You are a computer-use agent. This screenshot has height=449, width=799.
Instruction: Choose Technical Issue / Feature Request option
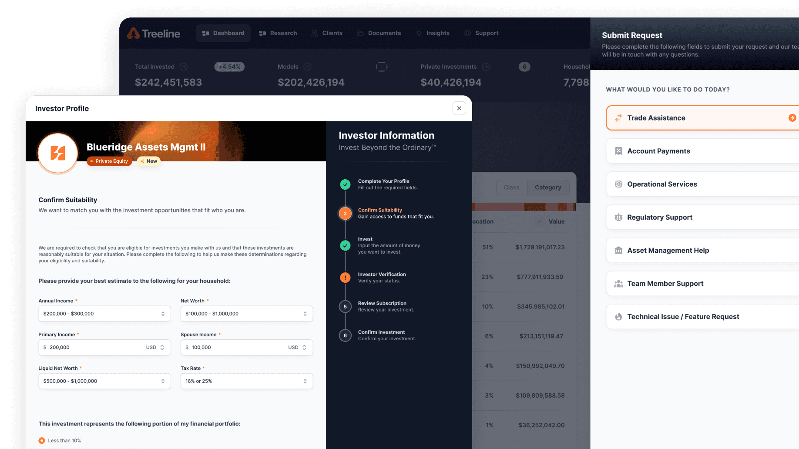click(x=702, y=316)
